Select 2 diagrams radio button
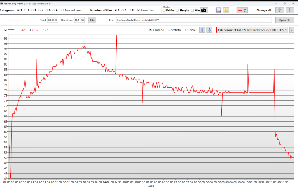 click(25, 11)
